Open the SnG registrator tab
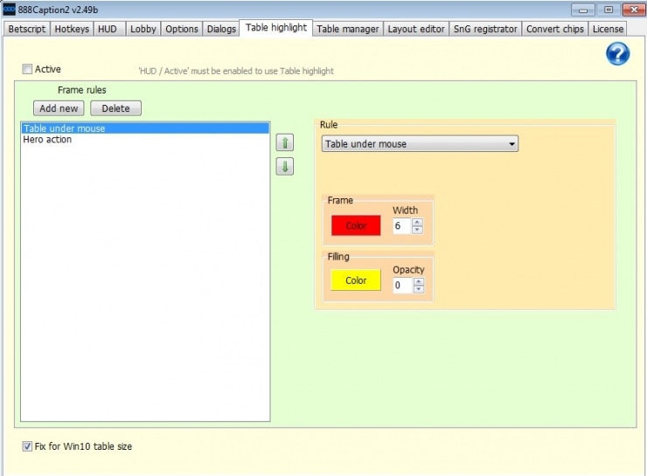 coord(485,29)
